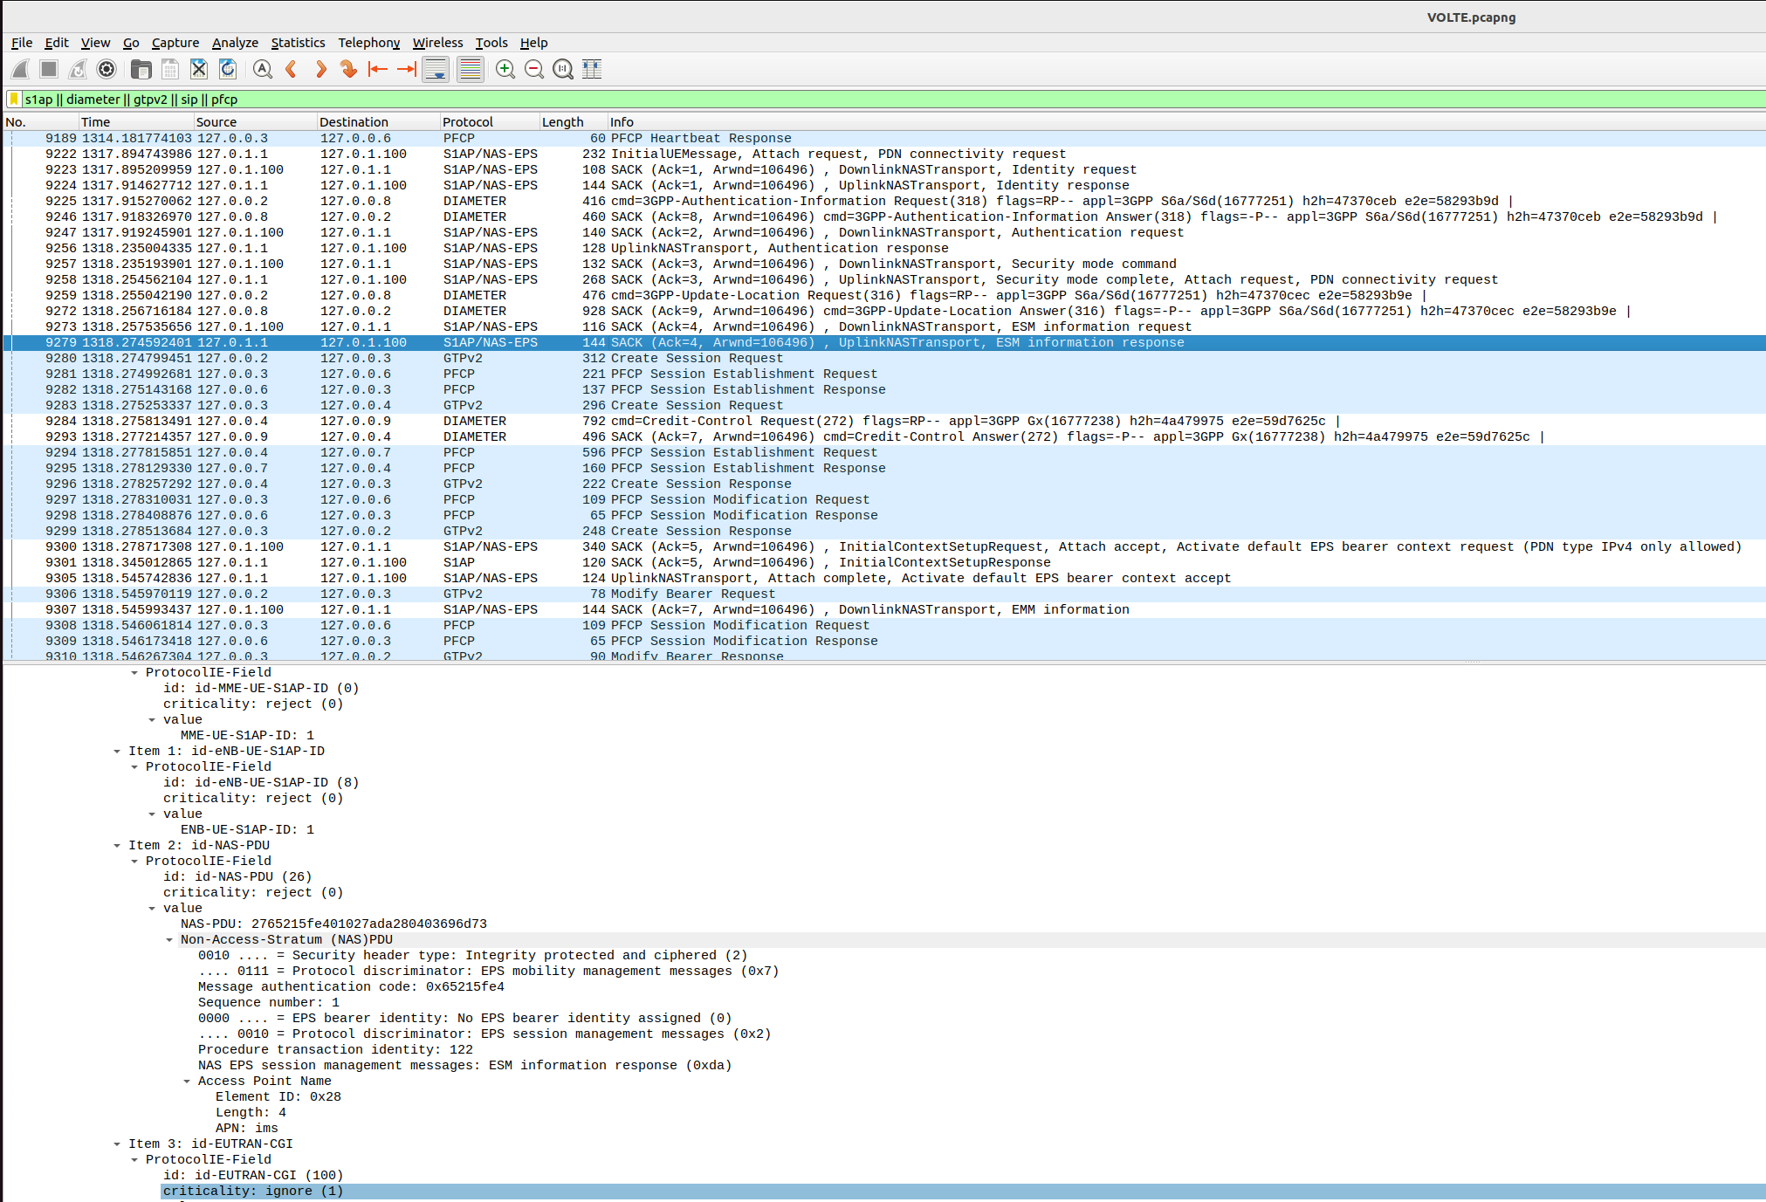Expand details under Item 3: id-EUTRAN-CGI
Screen dimensions: 1766x1202
point(118,1143)
